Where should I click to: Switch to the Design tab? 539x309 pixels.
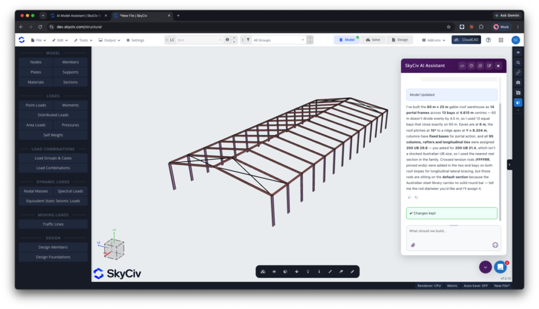(x=400, y=40)
